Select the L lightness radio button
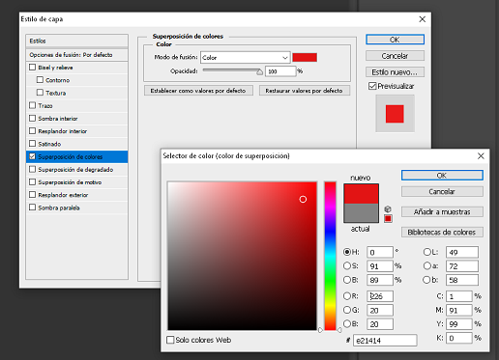Screen dimensions: 499x360 coord(426,252)
